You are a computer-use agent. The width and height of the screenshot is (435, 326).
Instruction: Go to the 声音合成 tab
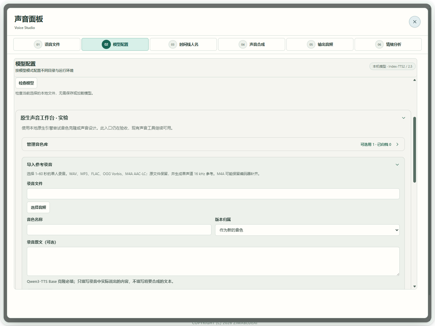pos(252,44)
